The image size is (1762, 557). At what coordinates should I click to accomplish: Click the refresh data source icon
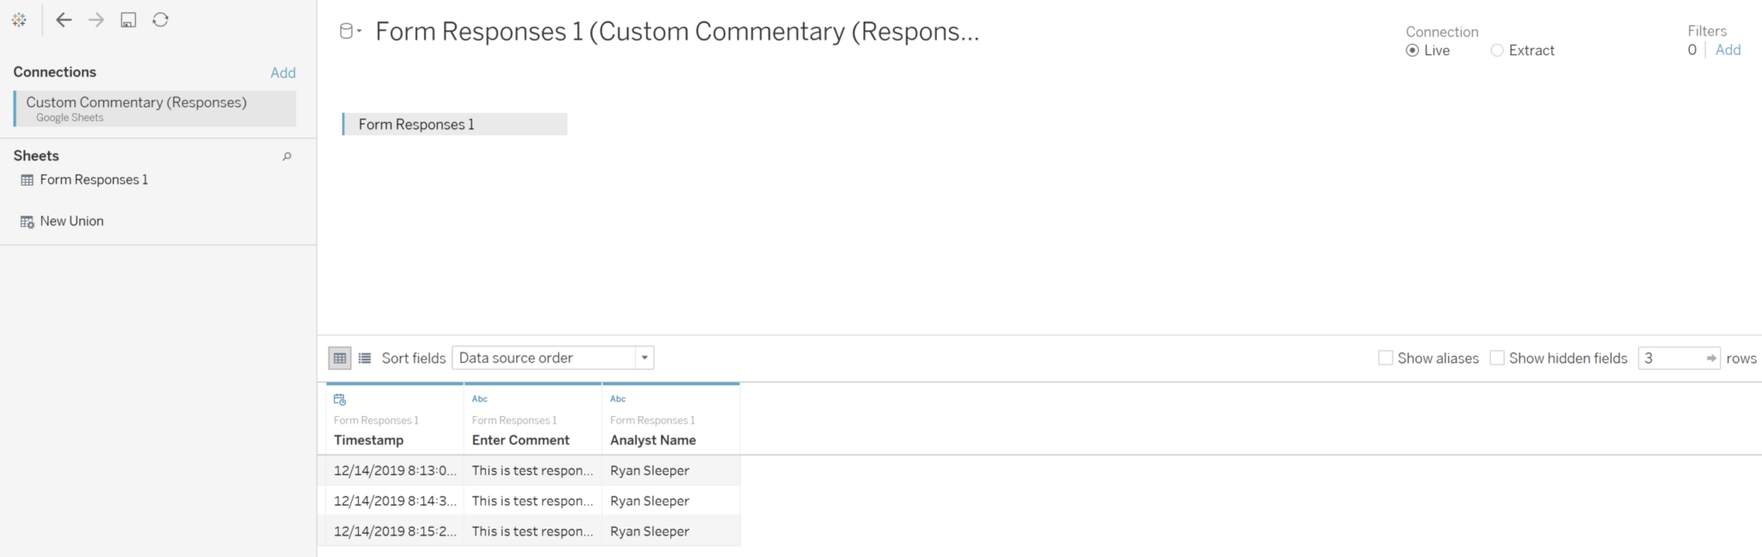coord(161,20)
